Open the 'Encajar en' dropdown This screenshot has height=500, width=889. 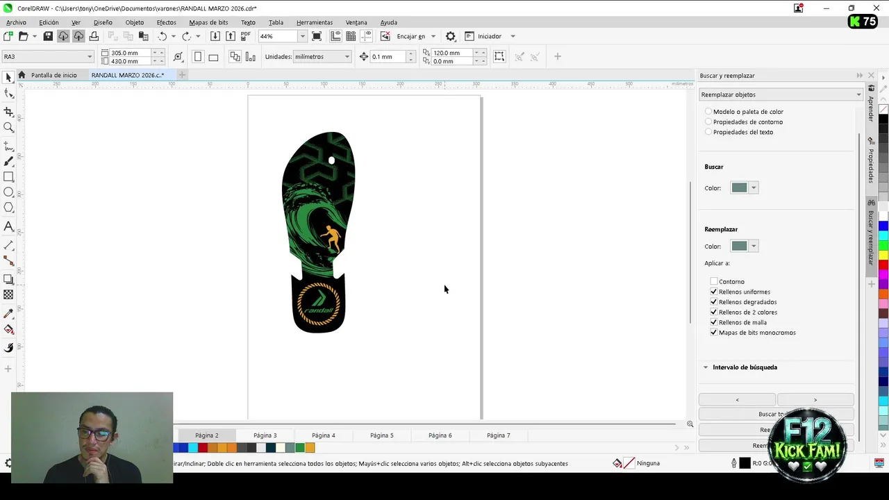[x=433, y=36]
